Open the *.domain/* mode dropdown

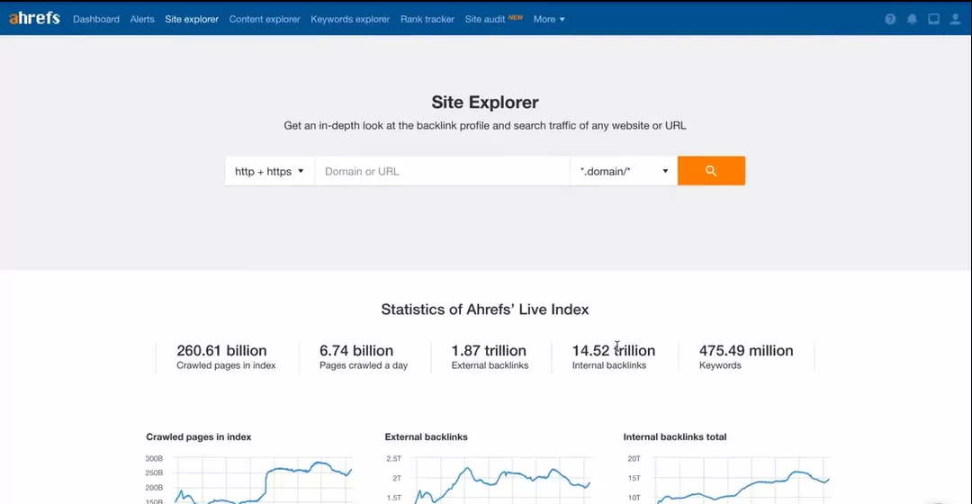click(x=624, y=171)
